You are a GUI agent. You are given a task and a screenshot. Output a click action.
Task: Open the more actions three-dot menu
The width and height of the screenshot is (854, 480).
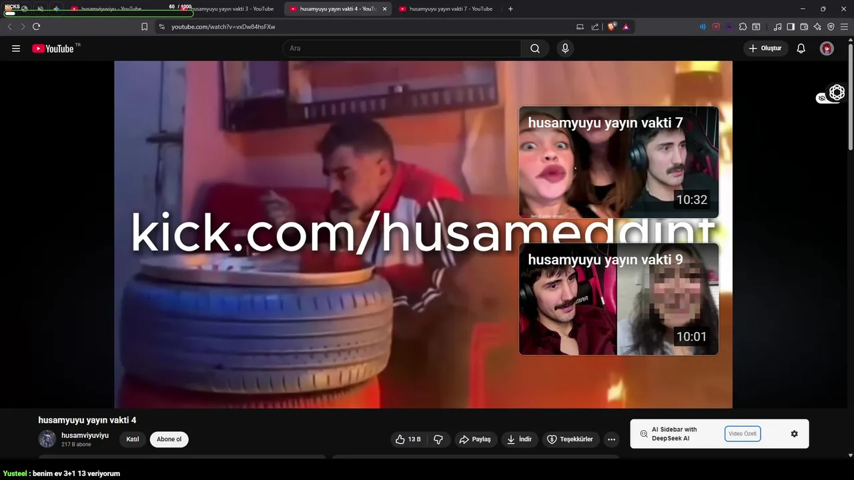(611, 439)
